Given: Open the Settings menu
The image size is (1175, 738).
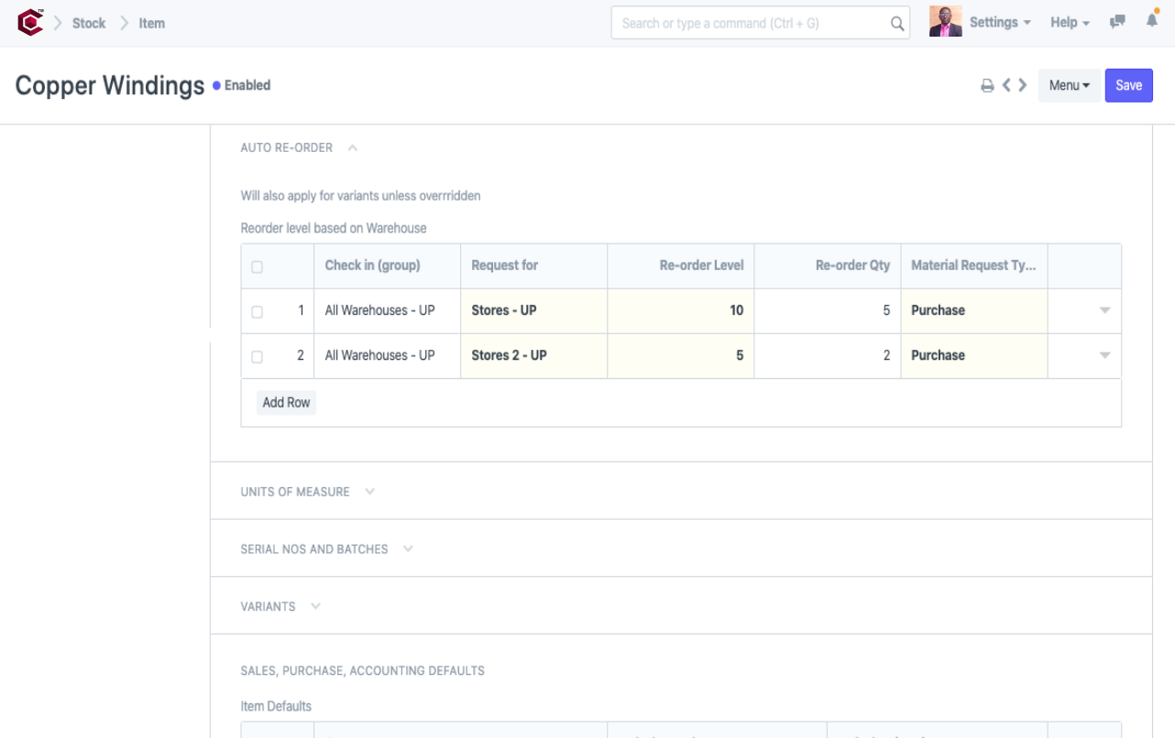Looking at the screenshot, I should 999,22.
